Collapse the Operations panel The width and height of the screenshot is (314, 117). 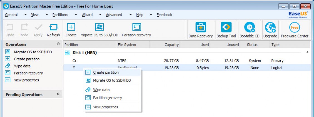click(58, 44)
